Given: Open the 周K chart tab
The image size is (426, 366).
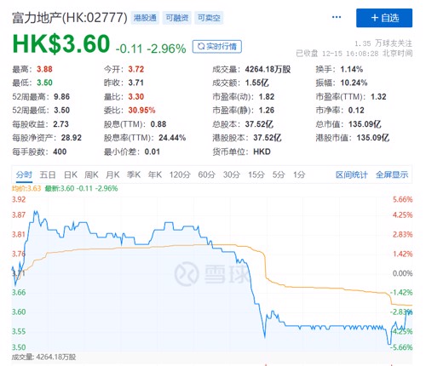Looking at the screenshot, I should [x=91, y=174].
